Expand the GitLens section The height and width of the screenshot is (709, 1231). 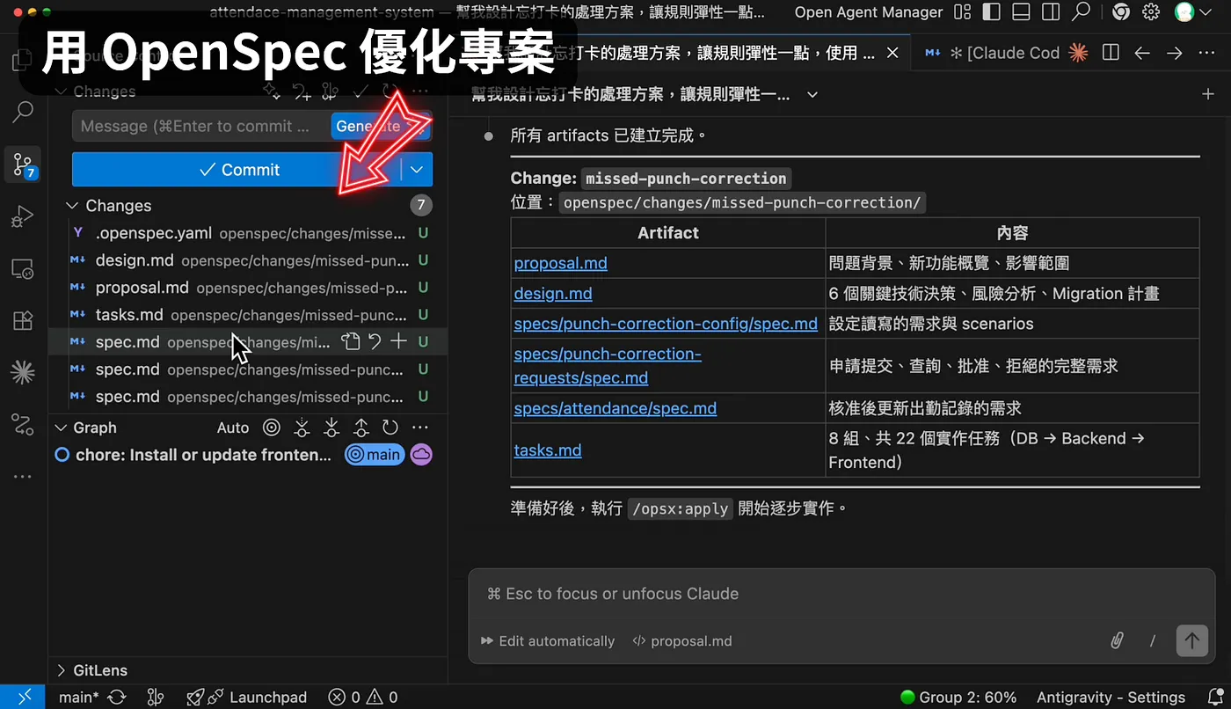(61, 670)
